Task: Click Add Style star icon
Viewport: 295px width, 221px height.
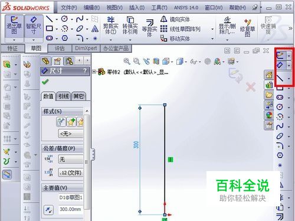Action: [71, 122]
